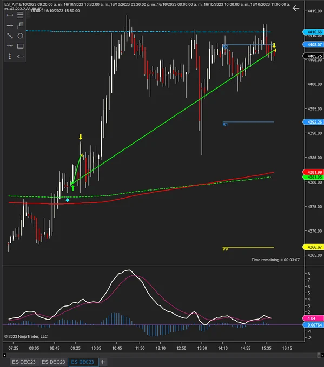
Task: Select the highlighted blue ES DEC23 tab
Action: 83,362
